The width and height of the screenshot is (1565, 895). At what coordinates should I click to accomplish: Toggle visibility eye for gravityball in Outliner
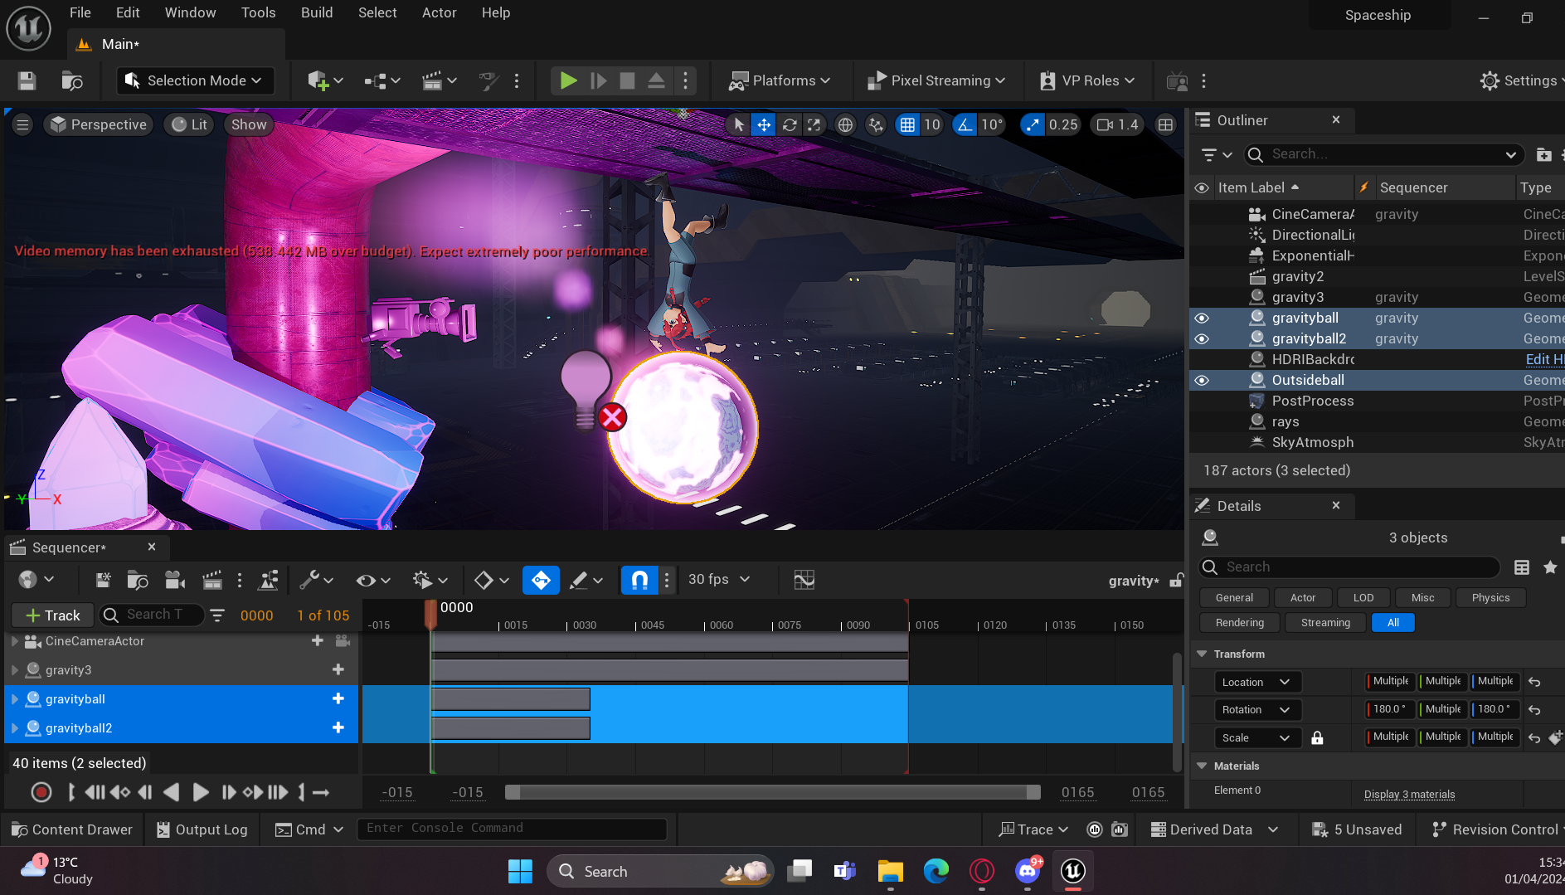point(1201,318)
